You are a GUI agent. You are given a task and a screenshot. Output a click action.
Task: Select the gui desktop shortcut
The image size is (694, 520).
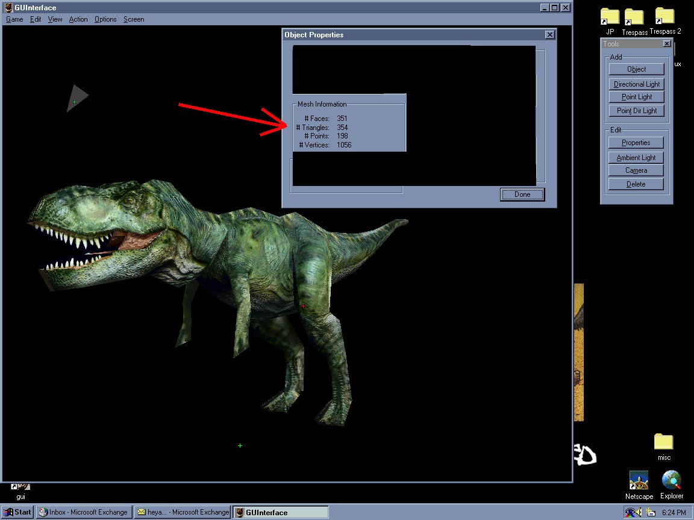point(21,491)
